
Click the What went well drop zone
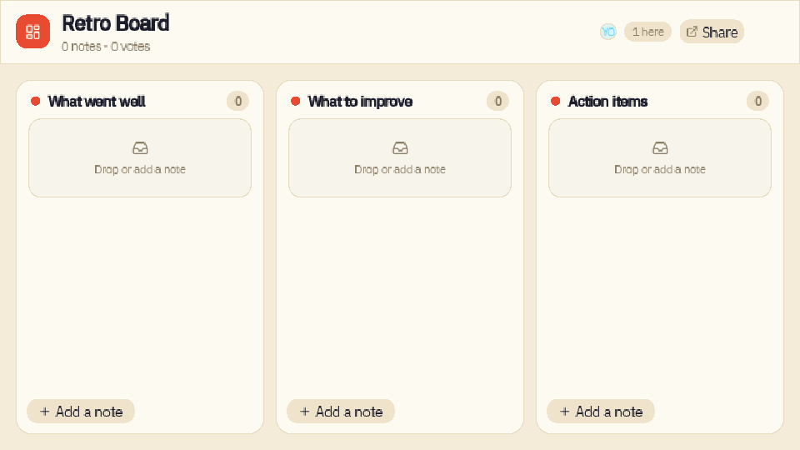[x=140, y=158]
